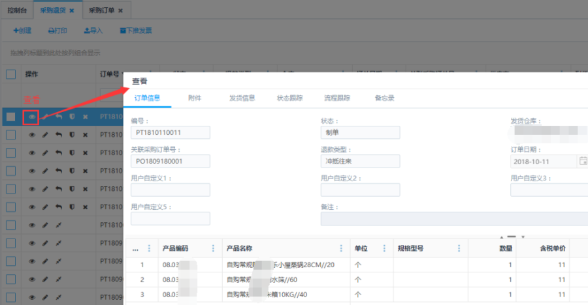Tick the checkbox in the second row
The height and width of the screenshot is (305, 588).
tap(10, 135)
